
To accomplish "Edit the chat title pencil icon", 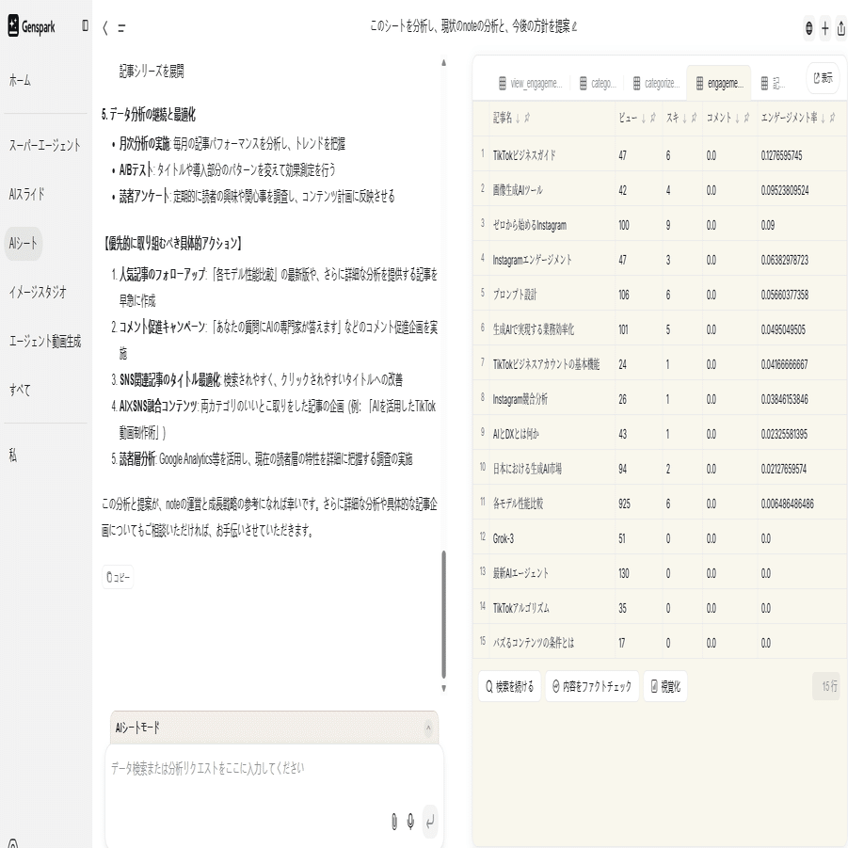I will point(574,26).
